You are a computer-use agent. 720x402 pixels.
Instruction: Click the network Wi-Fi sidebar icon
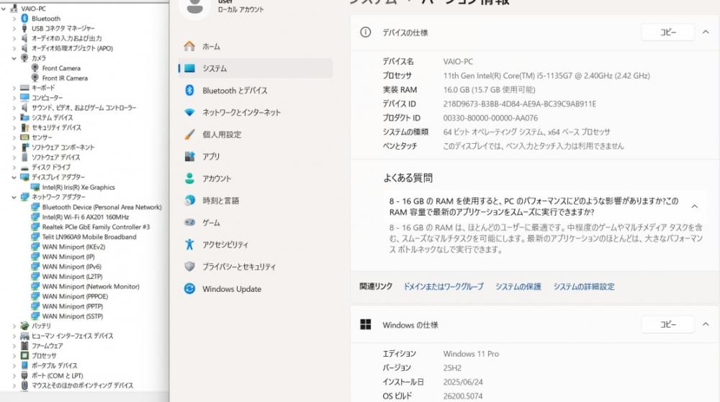[189, 112]
